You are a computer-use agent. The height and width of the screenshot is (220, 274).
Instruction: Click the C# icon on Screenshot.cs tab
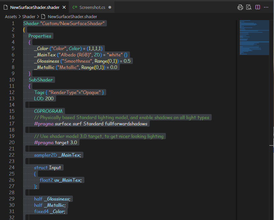pyautogui.click(x=75, y=7)
